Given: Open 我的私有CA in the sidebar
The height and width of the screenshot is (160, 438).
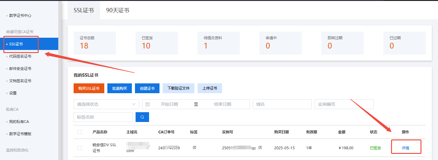Looking at the screenshot, I should pos(19,122).
